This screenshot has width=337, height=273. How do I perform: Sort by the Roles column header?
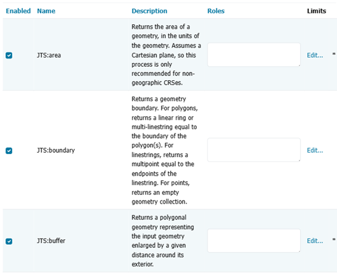click(216, 11)
